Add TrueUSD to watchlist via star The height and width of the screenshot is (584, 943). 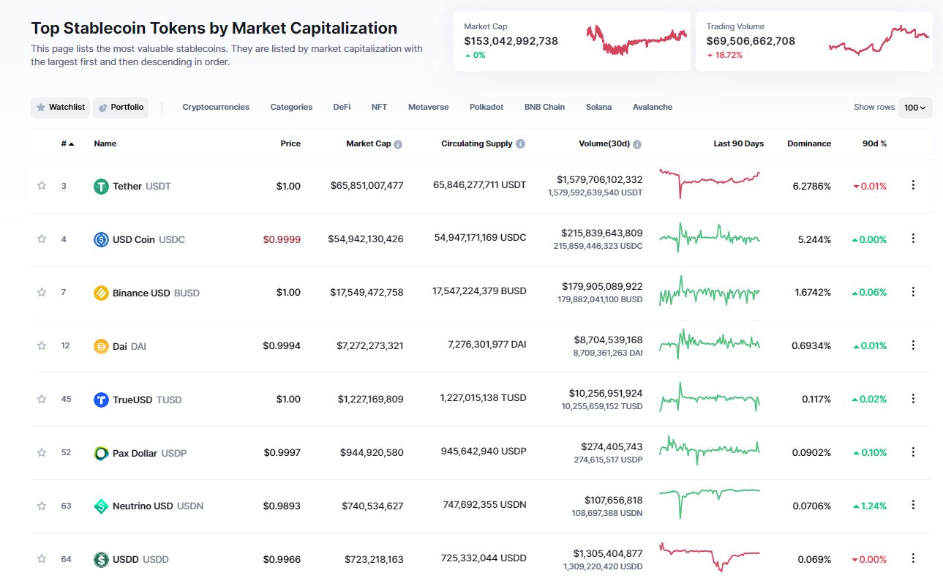42,399
